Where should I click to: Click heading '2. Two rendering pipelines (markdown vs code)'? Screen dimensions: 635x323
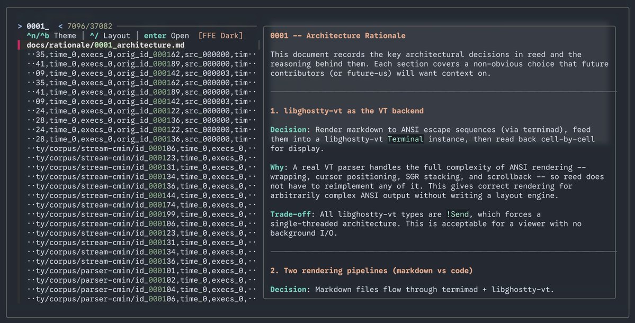(x=371, y=271)
